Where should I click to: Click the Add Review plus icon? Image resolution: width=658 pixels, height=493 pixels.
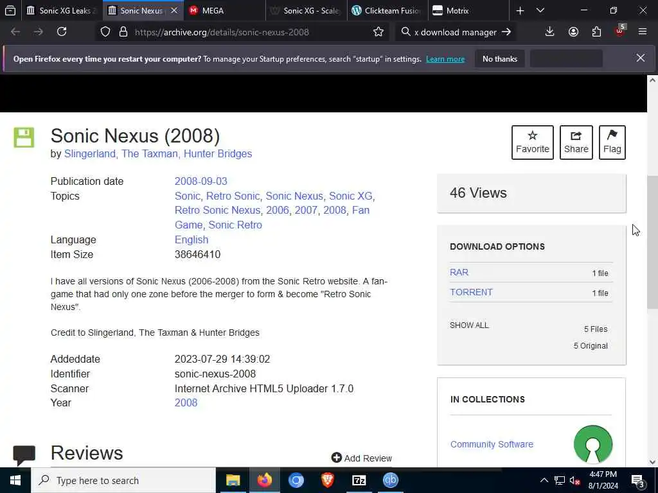[x=336, y=457]
